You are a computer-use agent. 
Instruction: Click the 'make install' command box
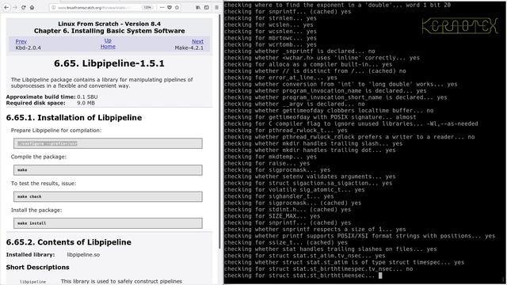tap(108, 223)
